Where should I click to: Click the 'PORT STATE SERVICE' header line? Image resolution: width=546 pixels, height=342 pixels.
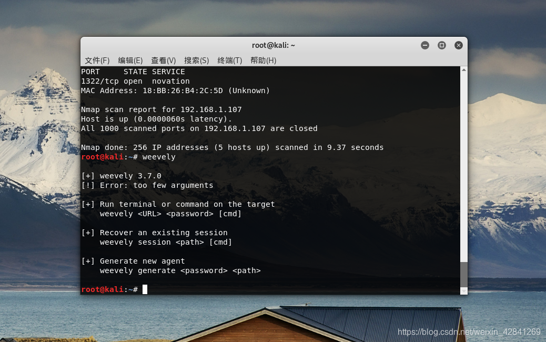[x=133, y=72]
